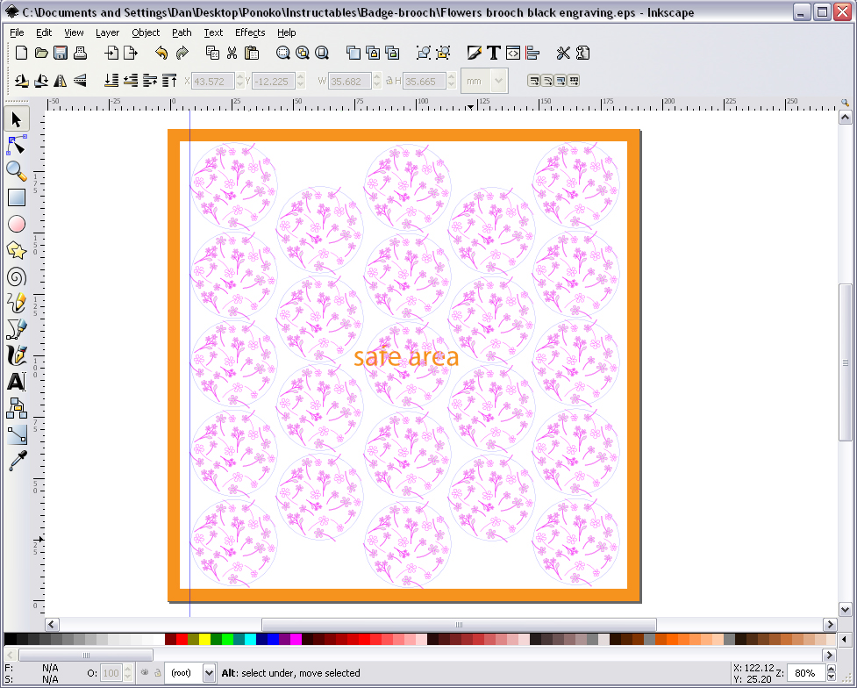Viewport: 857px width, 688px height.
Task: Lower selection to bottom
Action: click(x=111, y=81)
